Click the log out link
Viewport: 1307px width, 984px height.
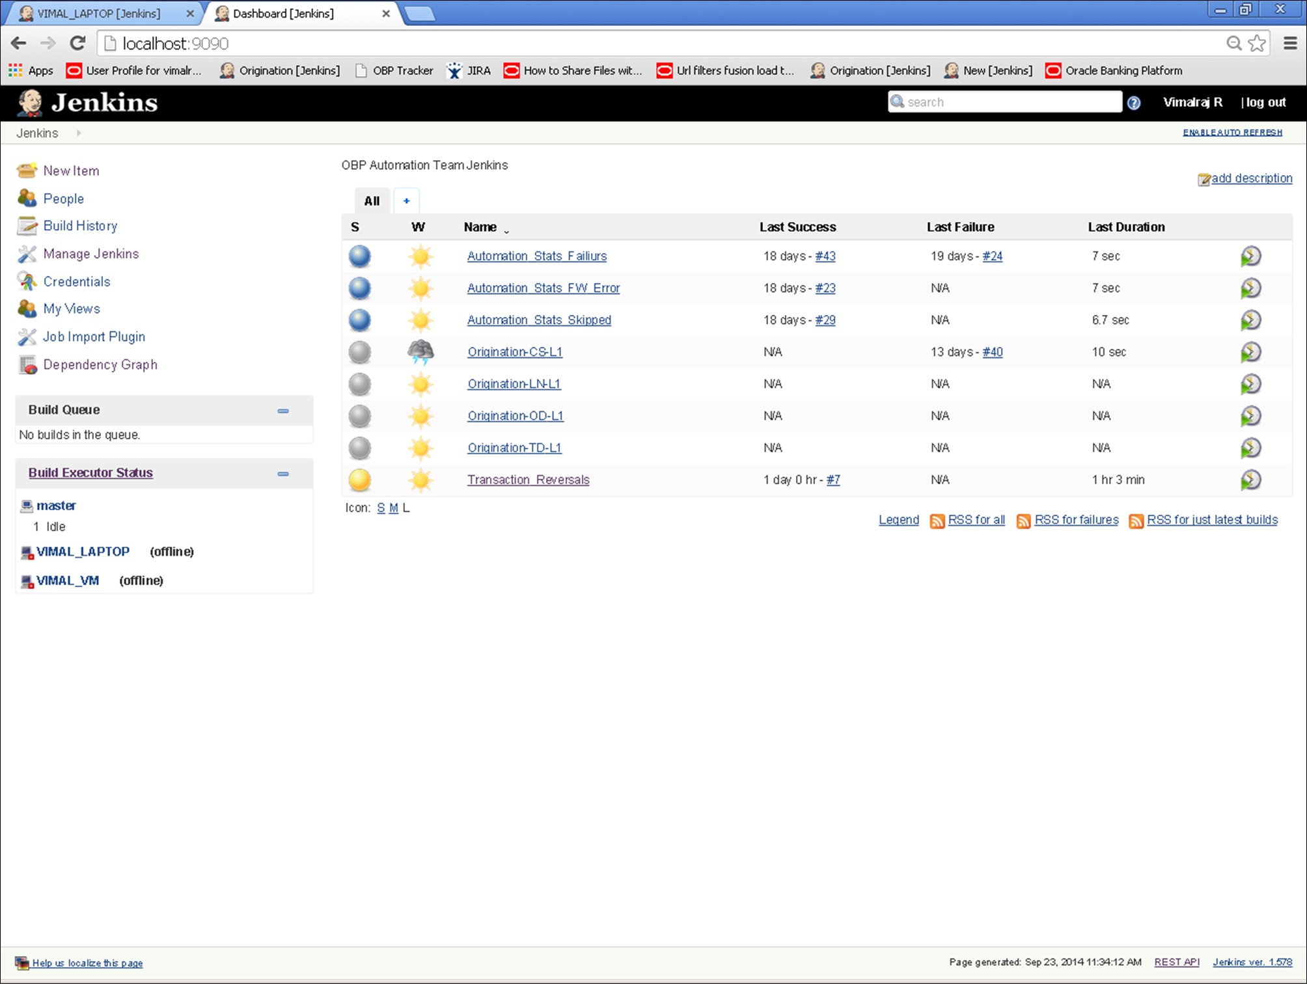point(1265,102)
